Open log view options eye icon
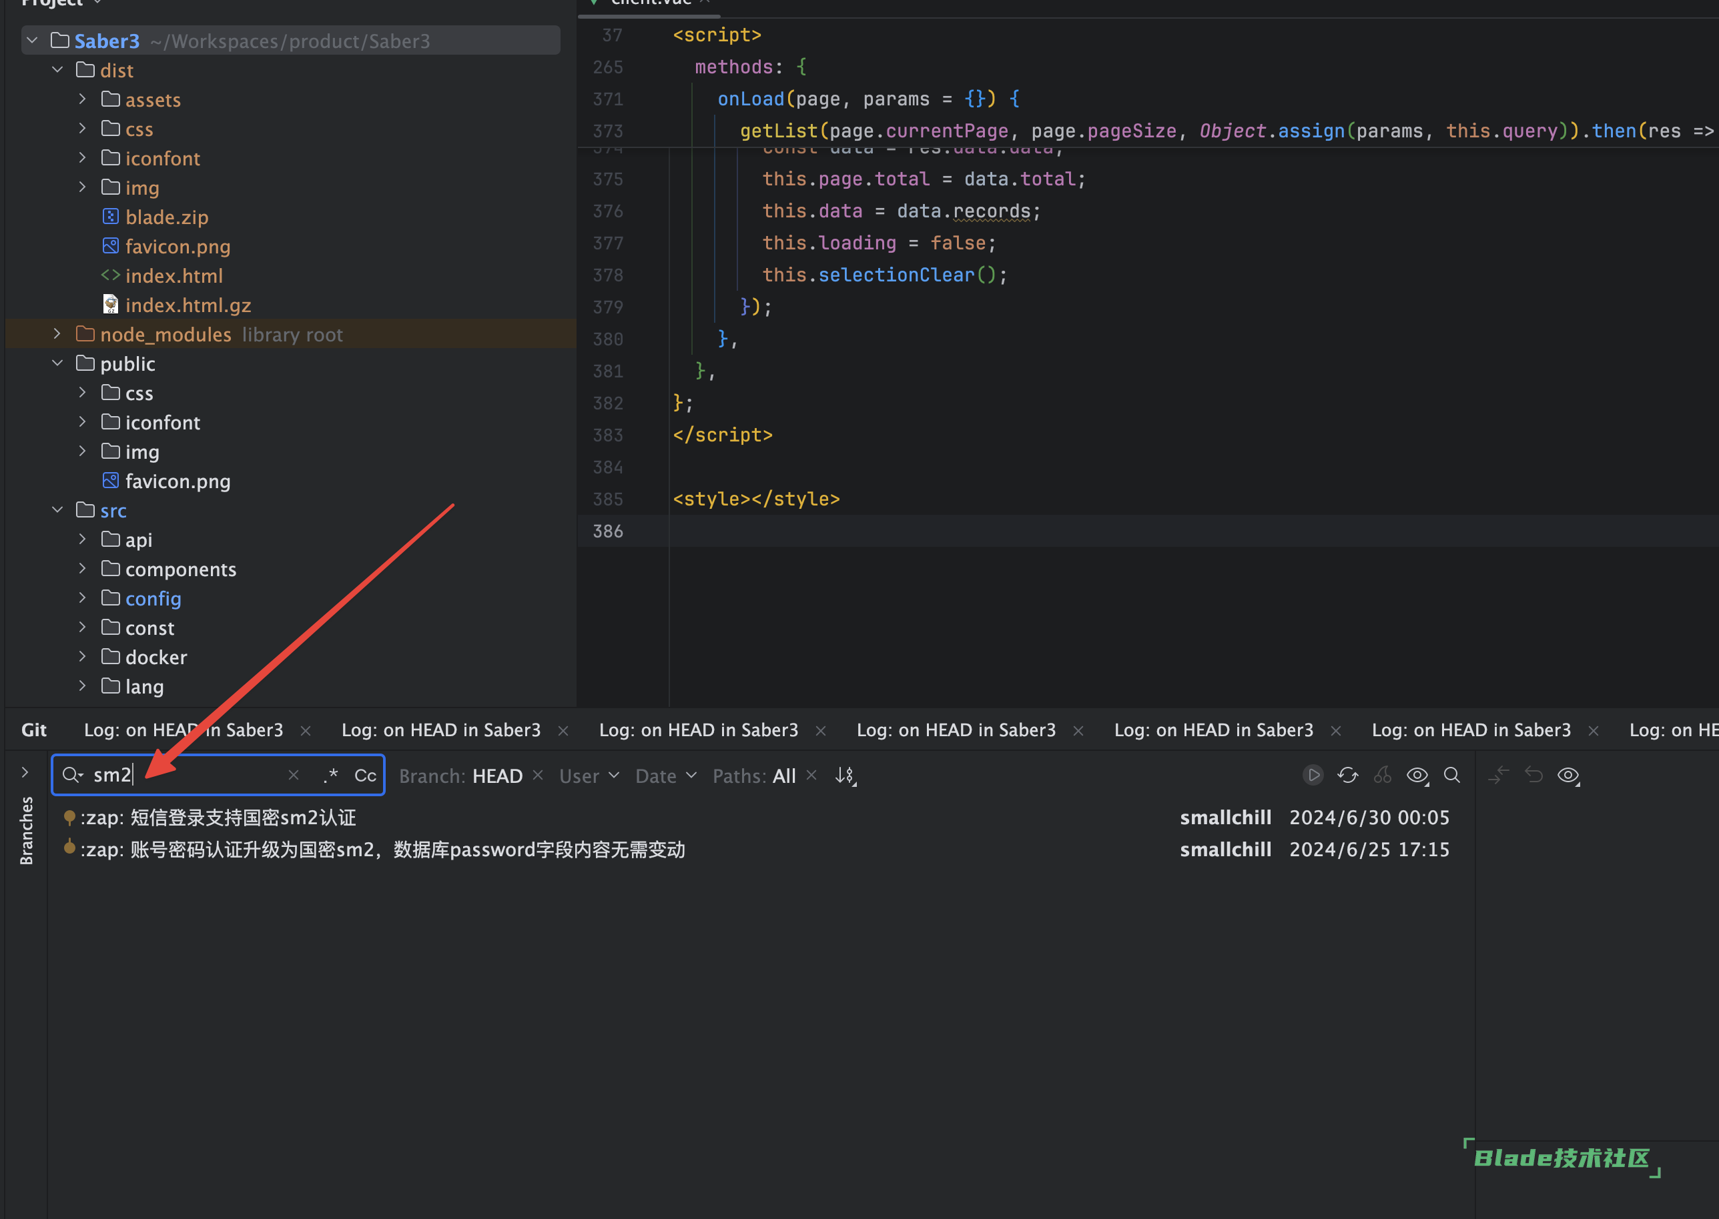Image resolution: width=1719 pixels, height=1219 pixels. (x=1417, y=776)
